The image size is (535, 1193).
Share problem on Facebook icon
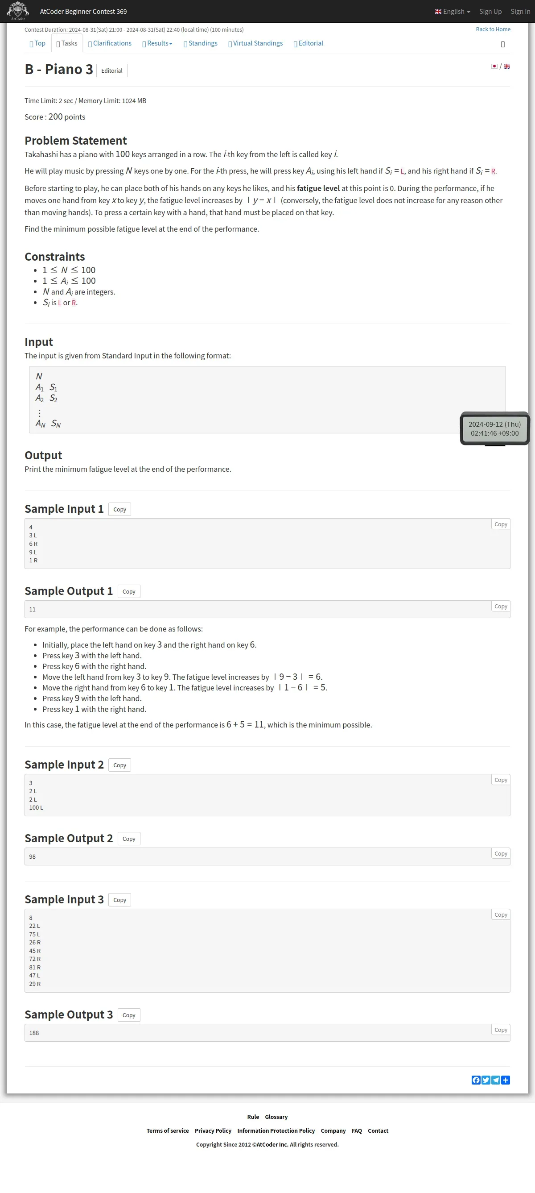(476, 1080)
